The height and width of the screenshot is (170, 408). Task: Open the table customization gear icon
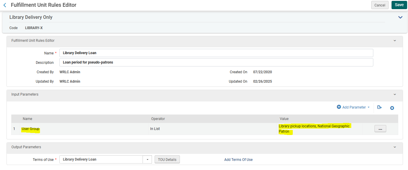pos(392,108)
